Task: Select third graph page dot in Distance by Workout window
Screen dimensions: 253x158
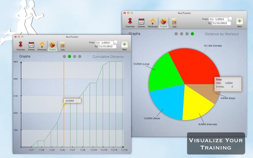Action: click(x=187, y=34)
